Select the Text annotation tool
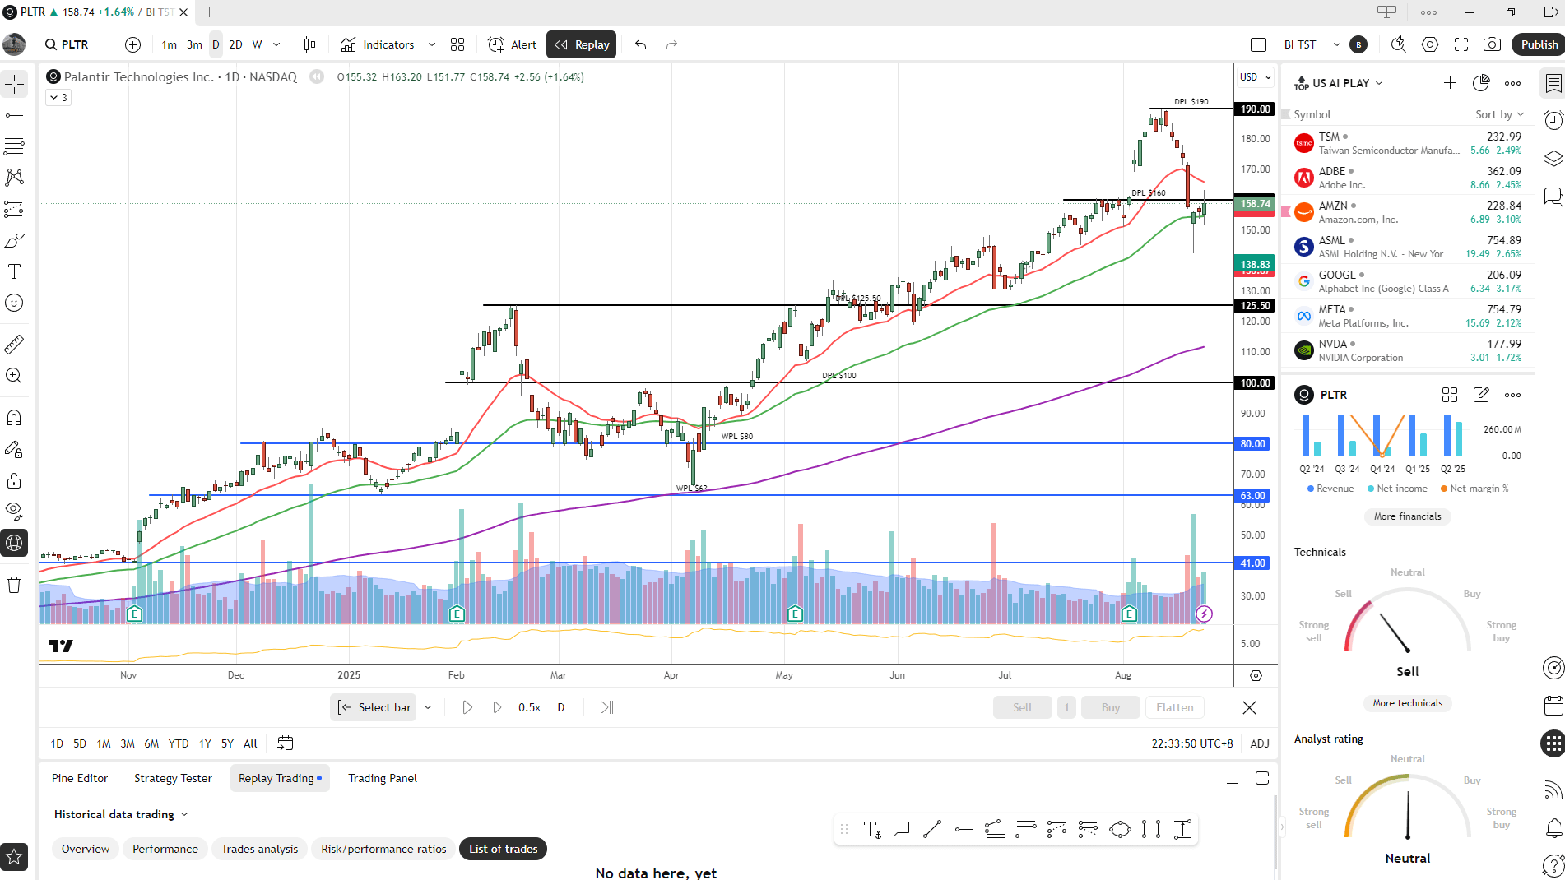Screen dimensions: 1565x880 pyautogui.click(x=15, y=271)
